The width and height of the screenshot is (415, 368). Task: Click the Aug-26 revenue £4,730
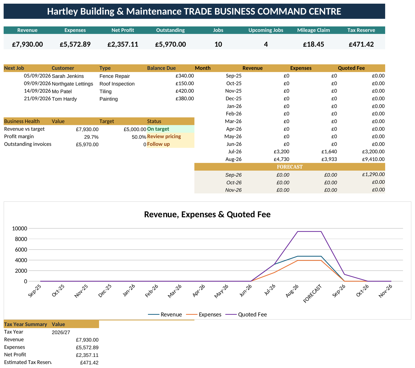(x=281, y=159)
